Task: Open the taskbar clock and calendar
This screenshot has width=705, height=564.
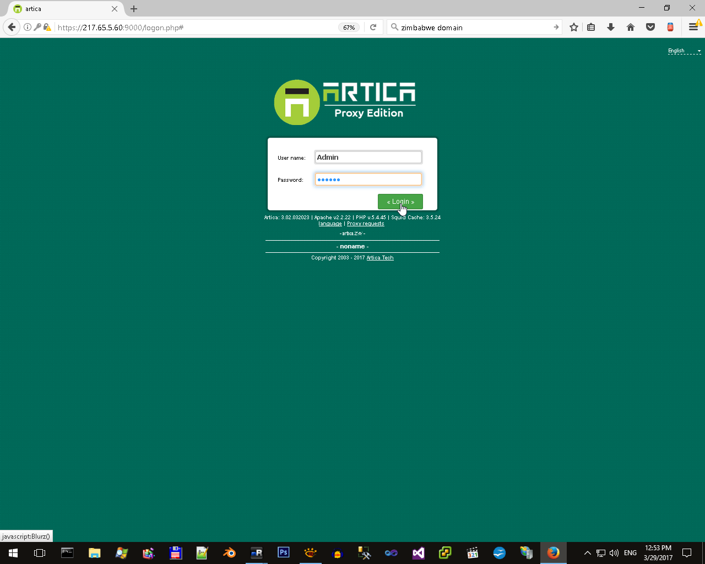Action: (x=658, y=553)
